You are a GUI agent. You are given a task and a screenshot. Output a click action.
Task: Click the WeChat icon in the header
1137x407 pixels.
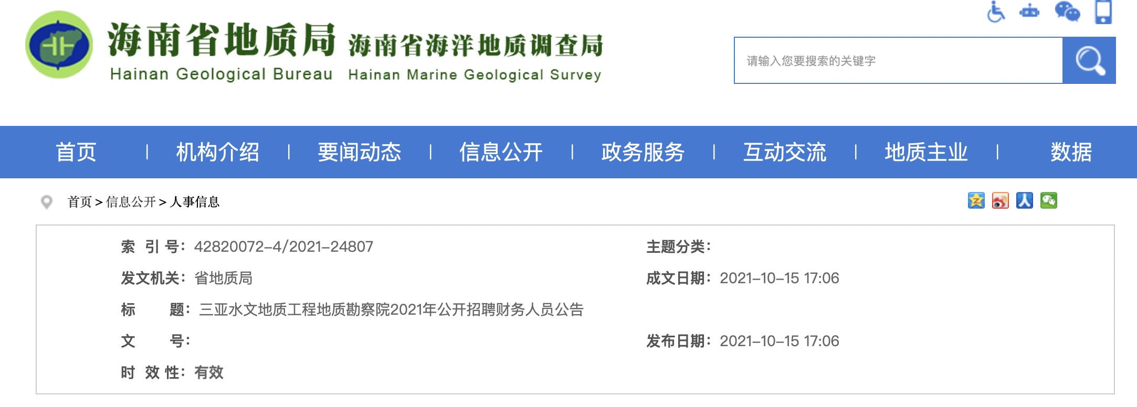pos(1067,12)
